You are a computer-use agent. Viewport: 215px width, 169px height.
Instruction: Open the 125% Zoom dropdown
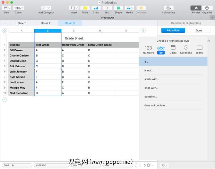click(18, 8)
